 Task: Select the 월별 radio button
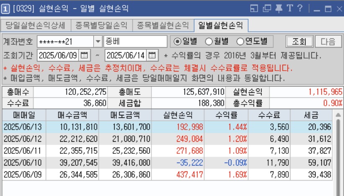click(x=209, y=41)
